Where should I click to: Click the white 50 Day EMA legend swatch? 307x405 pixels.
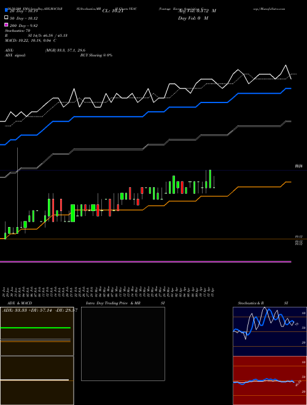[x=7, y=18]
